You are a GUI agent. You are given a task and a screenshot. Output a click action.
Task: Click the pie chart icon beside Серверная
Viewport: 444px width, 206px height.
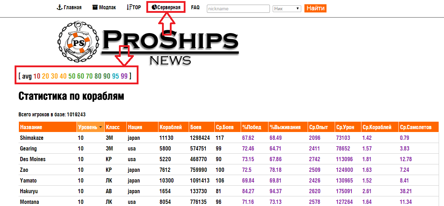tap(154, 7)
